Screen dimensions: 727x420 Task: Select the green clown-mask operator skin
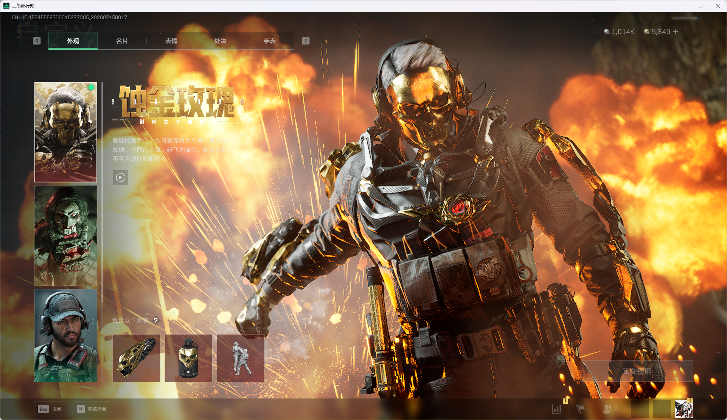click(66, 236)
